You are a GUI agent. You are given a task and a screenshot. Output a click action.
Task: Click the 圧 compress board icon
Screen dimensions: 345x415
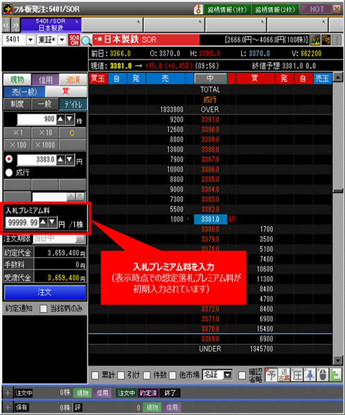[297, 375]
